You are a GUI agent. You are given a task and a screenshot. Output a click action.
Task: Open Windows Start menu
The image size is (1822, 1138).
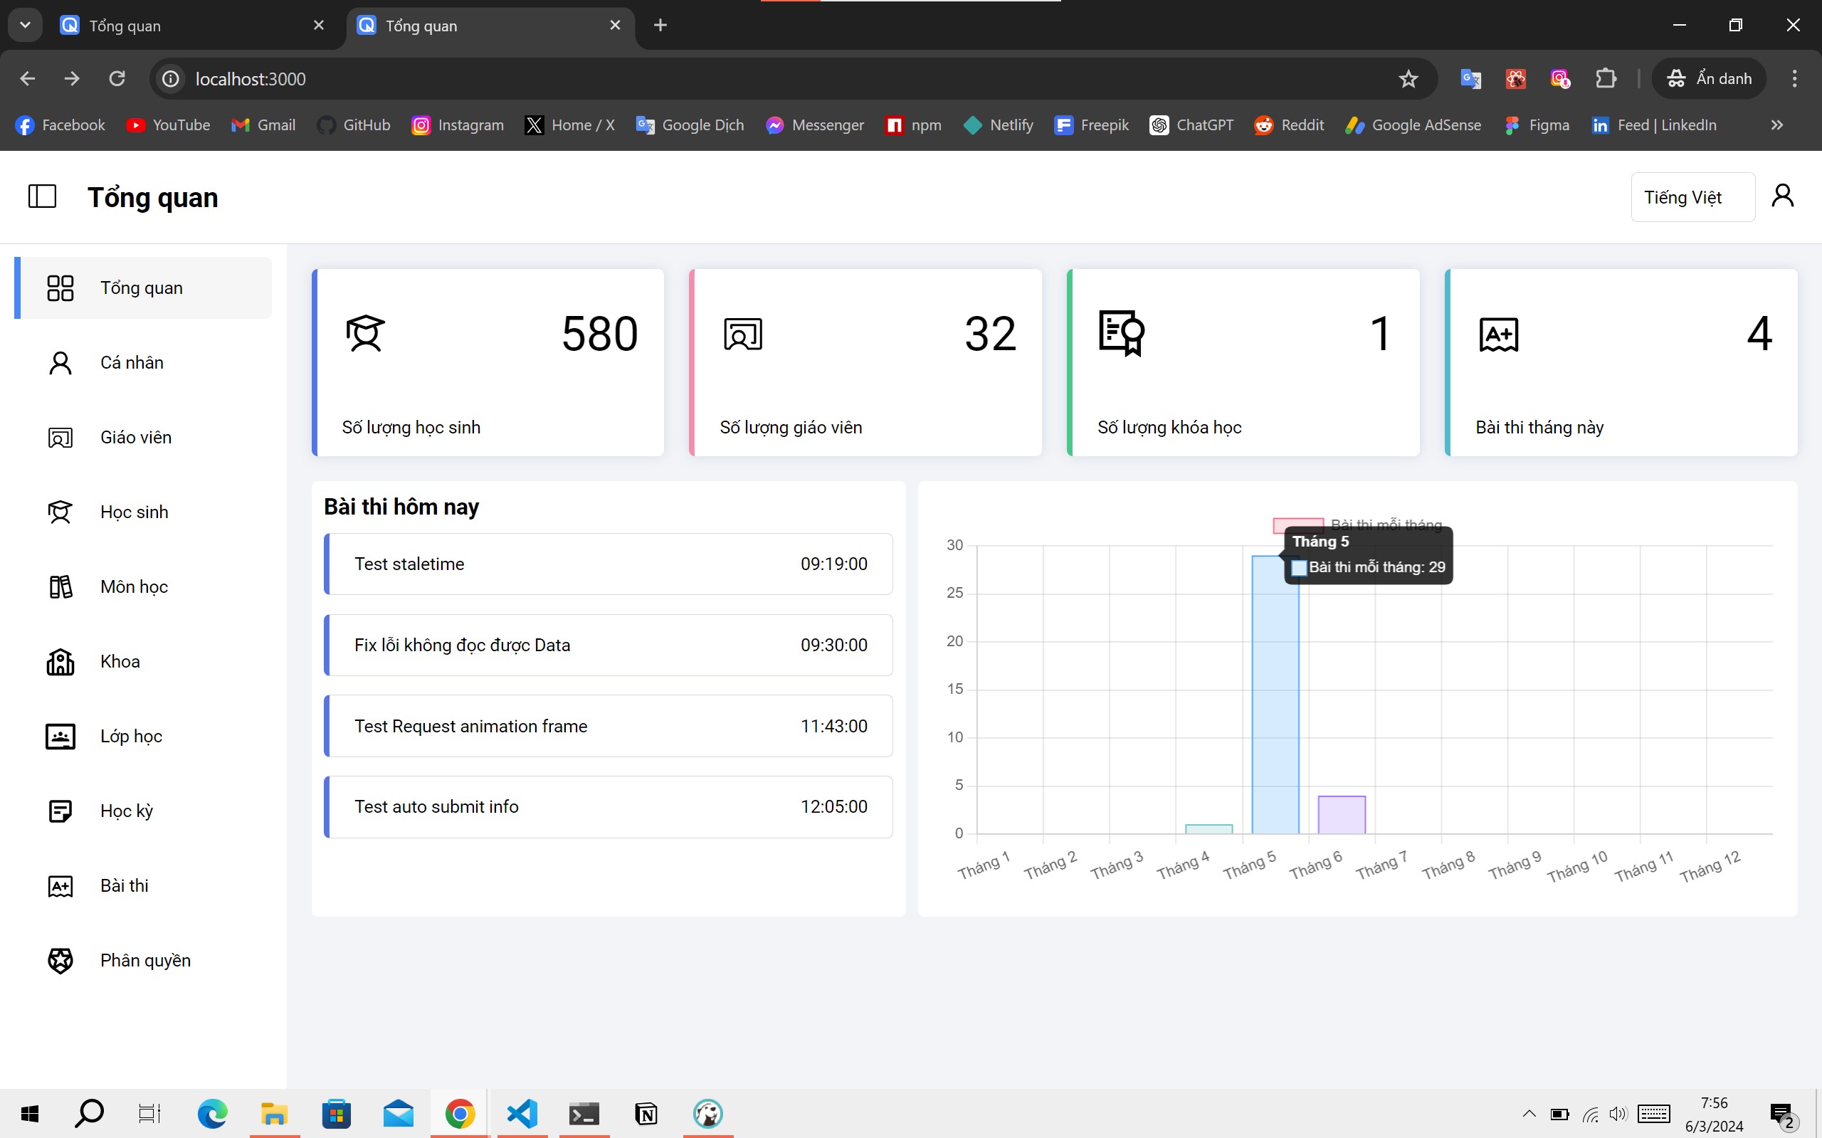pyautogui.click(x=29, y=1113)
